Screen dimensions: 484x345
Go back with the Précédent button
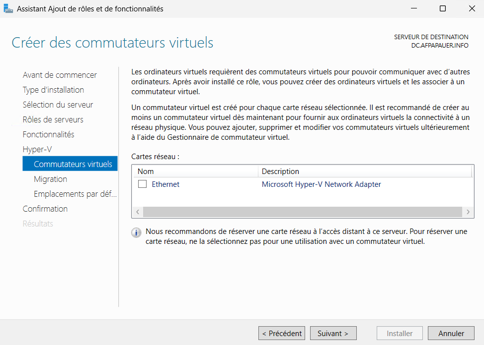click(x=282, y=334)
